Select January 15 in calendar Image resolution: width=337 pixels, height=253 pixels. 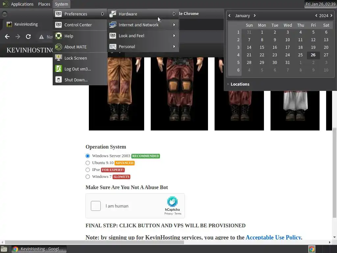262,47
